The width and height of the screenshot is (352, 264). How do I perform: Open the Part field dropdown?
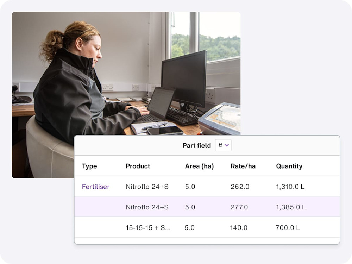tap(223, 145)
